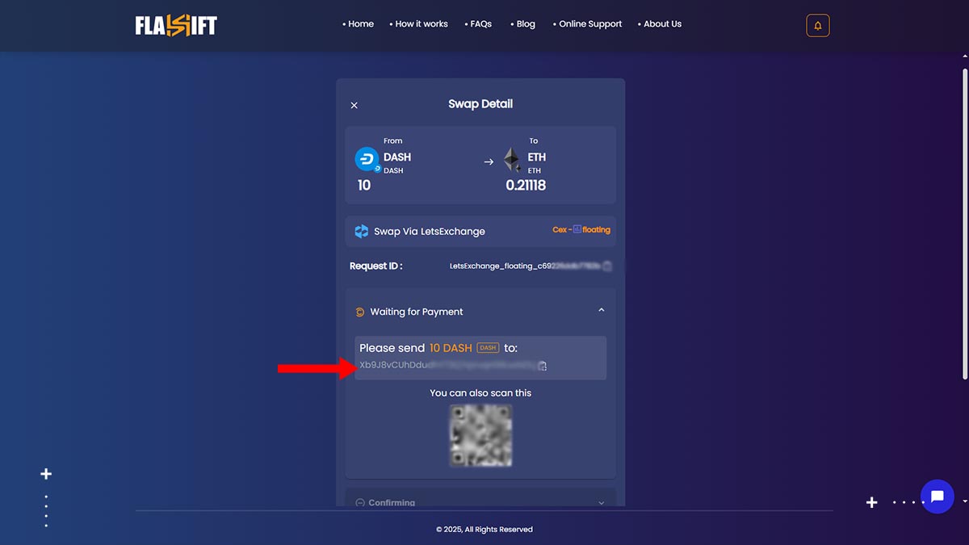
Task: Visit the About Us page
Action: tap(663, 24)
